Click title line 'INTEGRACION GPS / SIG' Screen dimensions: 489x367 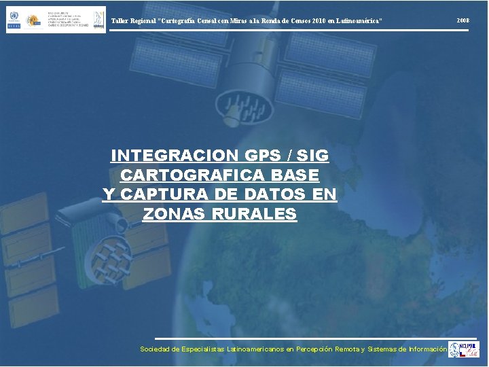coord(219,156)
